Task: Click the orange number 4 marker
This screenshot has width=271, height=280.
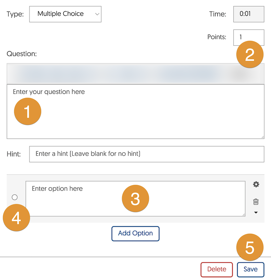Action: (16, 218)
